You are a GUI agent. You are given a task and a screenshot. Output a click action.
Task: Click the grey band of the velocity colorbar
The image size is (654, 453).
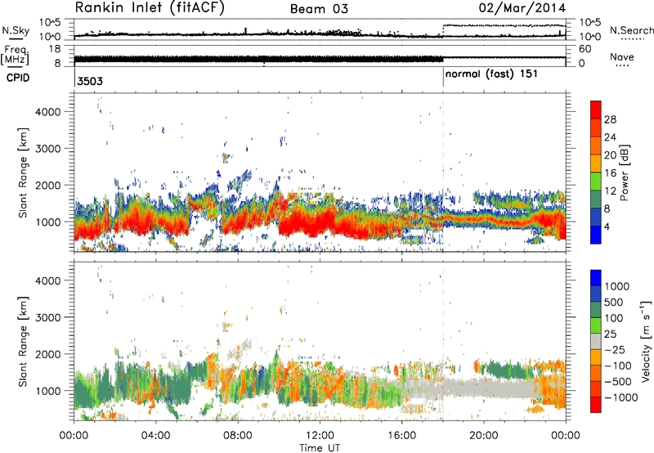coord(596,341)
